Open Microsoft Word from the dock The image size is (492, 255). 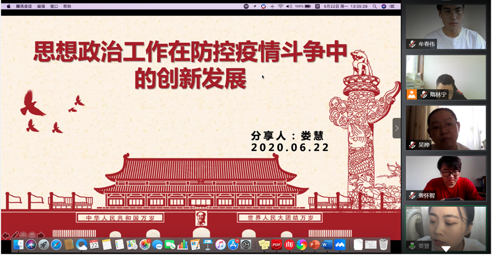pos(327,245)
